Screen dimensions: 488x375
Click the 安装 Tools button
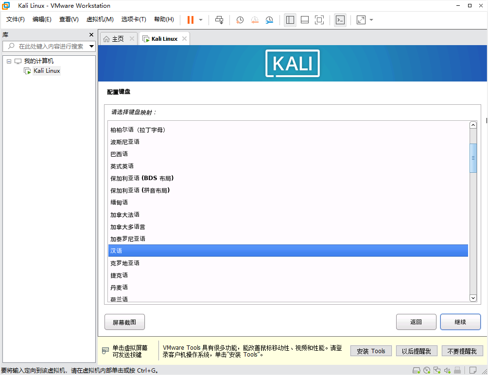click(x=371, y=351)
